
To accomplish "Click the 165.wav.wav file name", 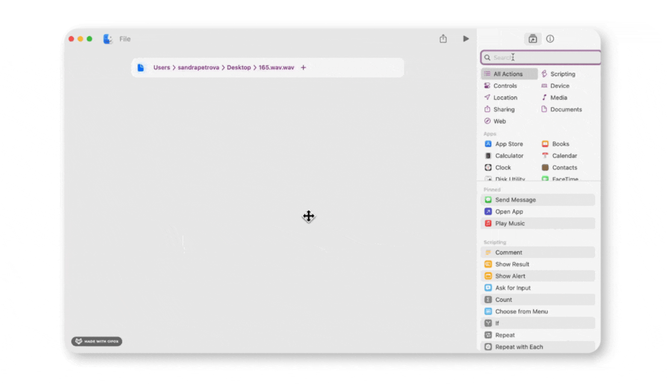I will [x=276, y=67].
